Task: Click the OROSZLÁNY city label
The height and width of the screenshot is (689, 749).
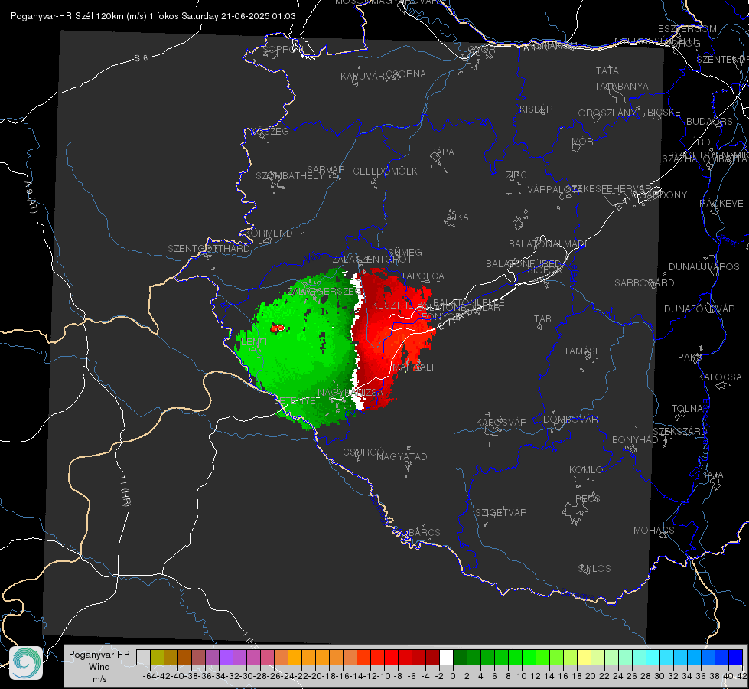Action: (607, 113)
